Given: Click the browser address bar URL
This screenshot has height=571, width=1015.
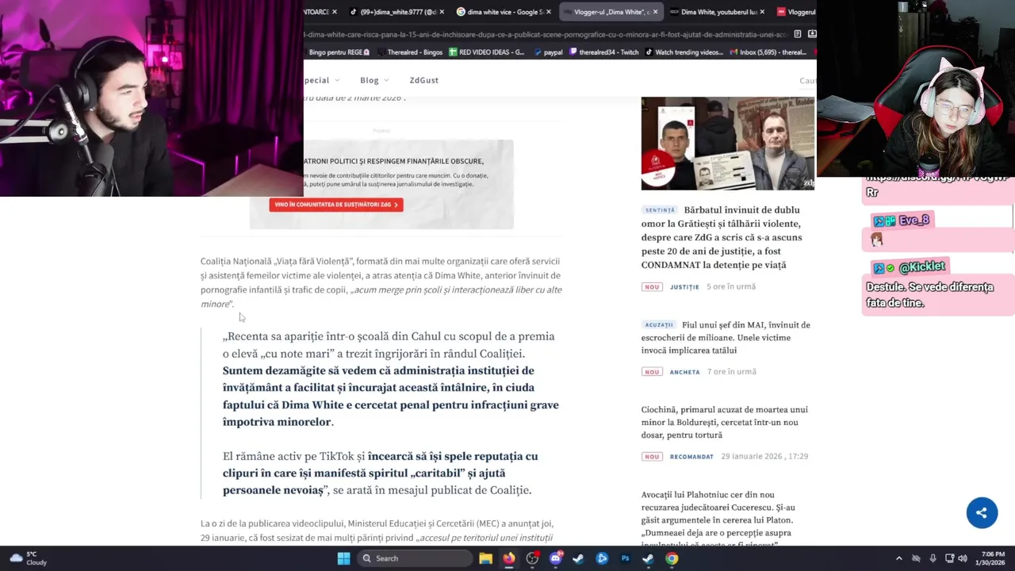Looking at the screenshot, I should point(546,34).
